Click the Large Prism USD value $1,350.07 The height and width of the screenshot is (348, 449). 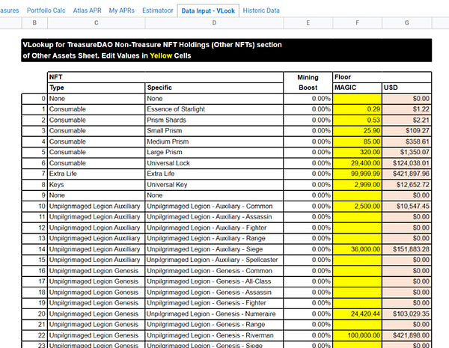(x=406, y=152)
